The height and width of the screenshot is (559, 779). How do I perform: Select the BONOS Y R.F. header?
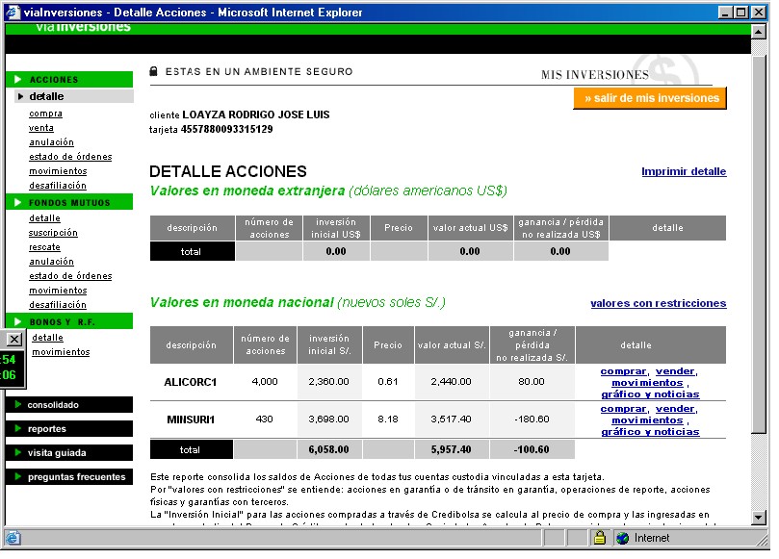(69, 321)
